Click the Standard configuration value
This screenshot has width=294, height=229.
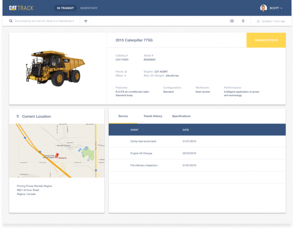click(168, 92)
